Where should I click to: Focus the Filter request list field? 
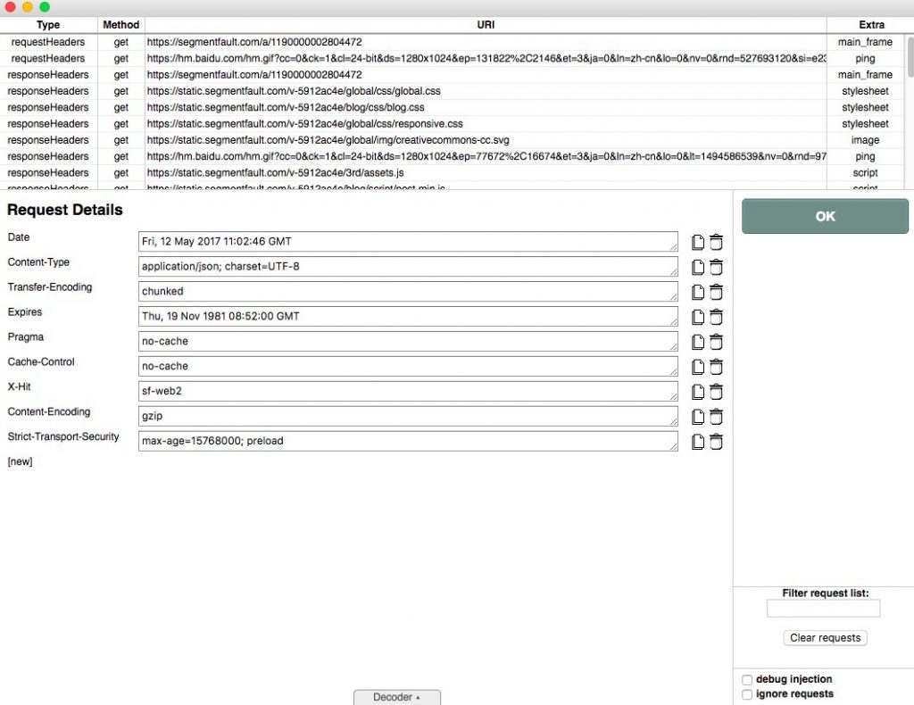pos(823,609)
